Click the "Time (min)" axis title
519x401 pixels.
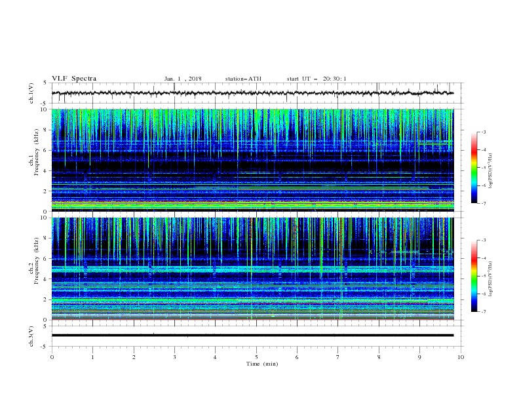coord(262,364)
